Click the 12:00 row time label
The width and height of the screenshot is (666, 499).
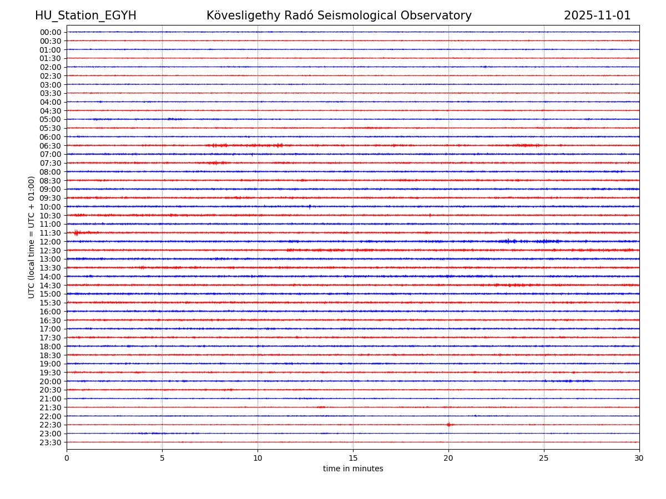click(50, 242)
